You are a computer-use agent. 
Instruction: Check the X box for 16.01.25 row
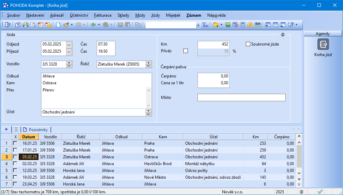[x=15, y=143]
